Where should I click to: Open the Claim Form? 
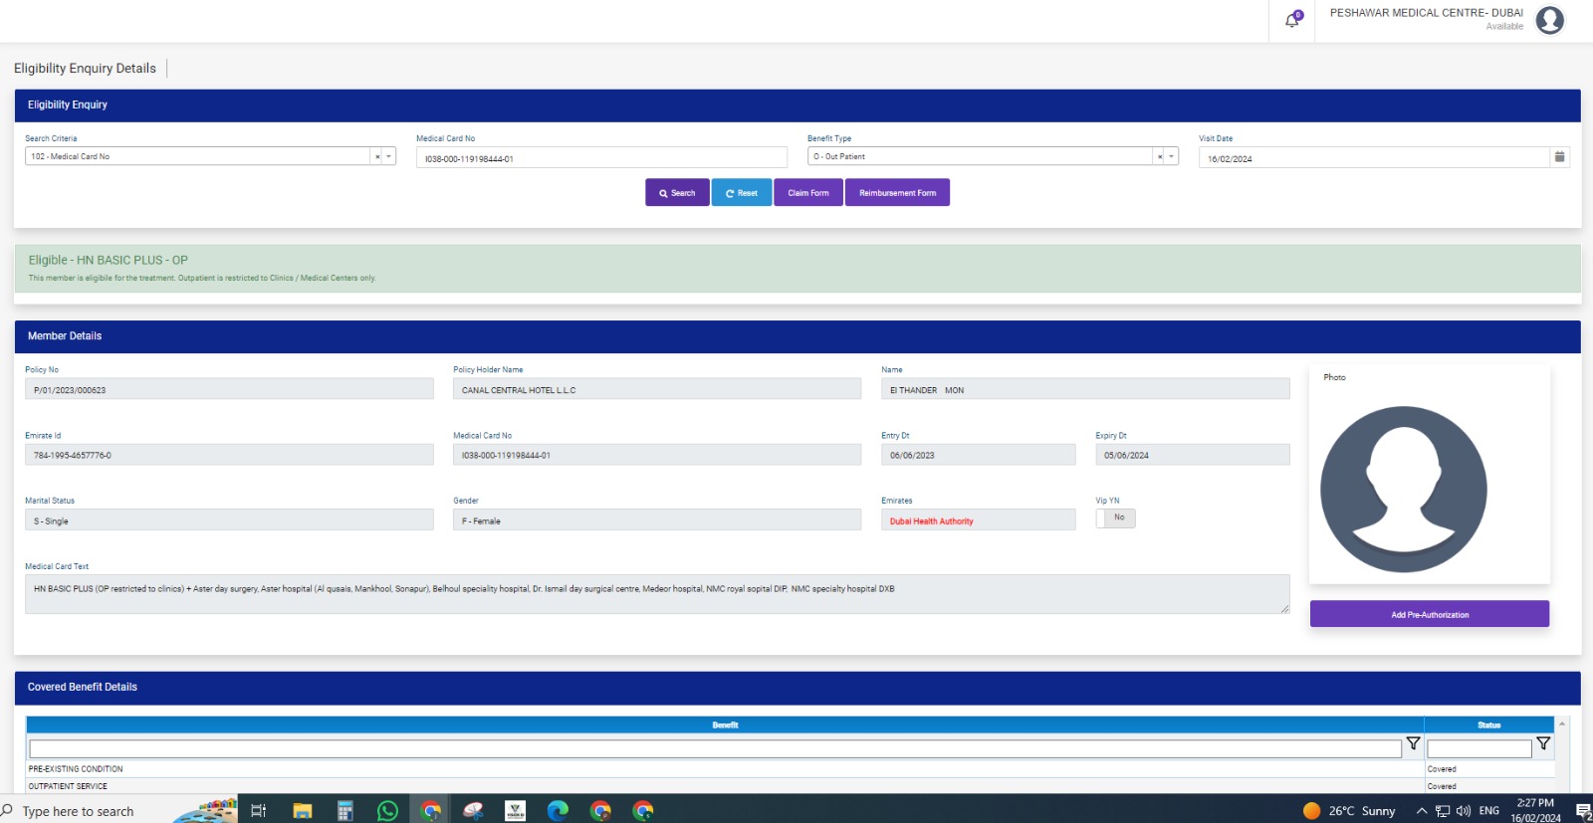pyautogui.click(x=808, y=193)
